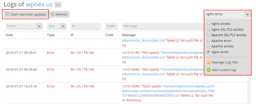Screen dimensions: 256x104
Task: Select the Apache access checkbox
Action: (x=208, y=46)
